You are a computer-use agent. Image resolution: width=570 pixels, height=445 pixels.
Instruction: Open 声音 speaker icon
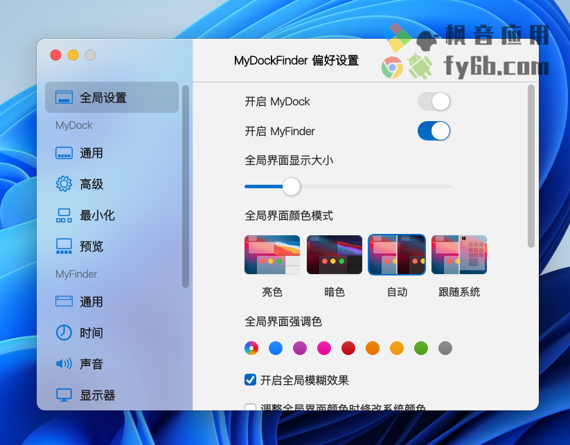64,363
